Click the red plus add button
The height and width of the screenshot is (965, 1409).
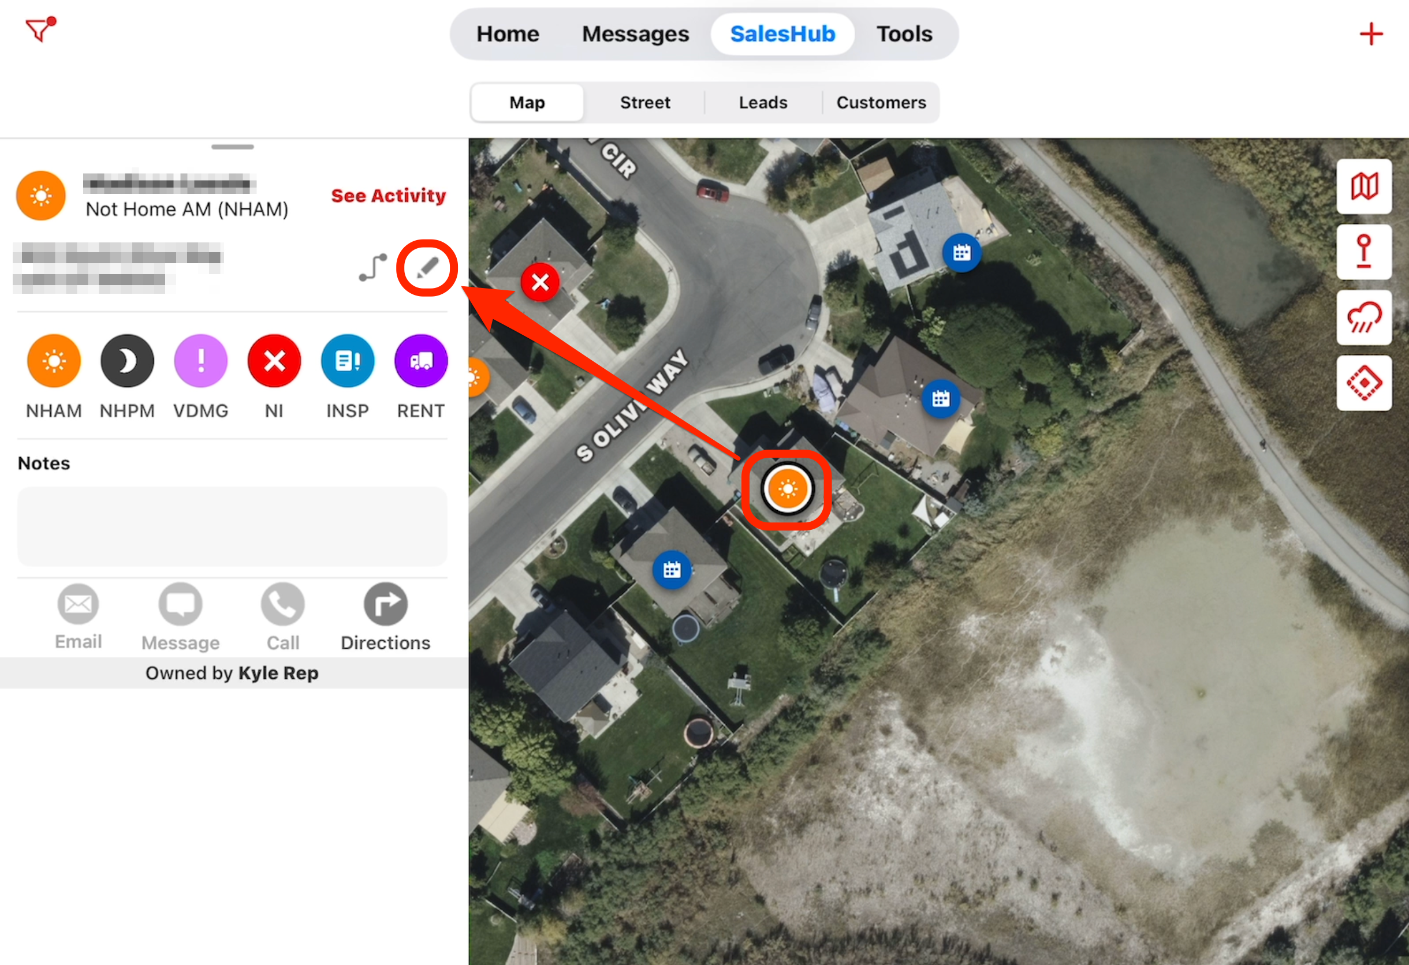coord(1371,34)
